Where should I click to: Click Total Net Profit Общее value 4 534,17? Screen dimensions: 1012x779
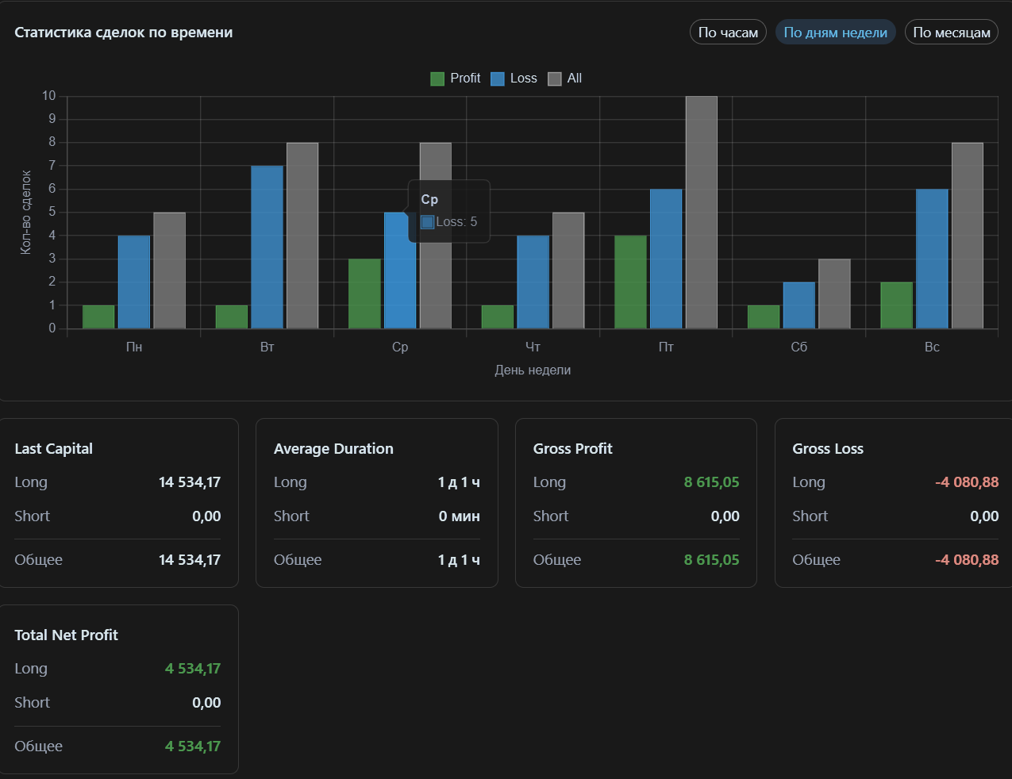pyautogui.click(x=193, y=746)
